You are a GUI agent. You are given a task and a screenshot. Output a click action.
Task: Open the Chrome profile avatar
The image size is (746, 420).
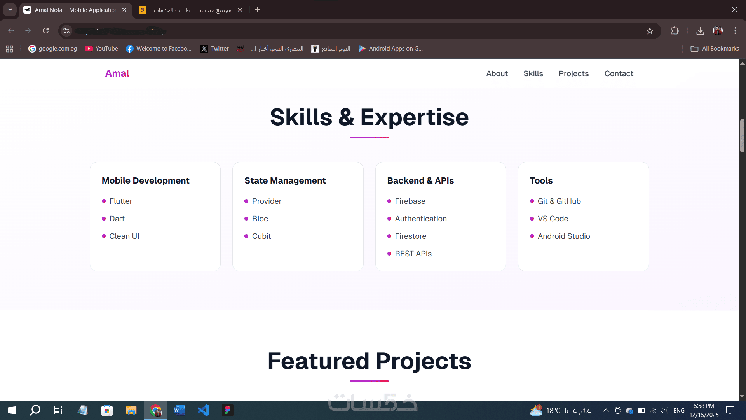pos(718,31)
